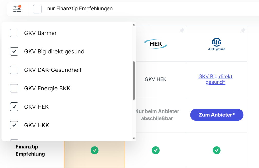Pin the HEK column with pin icon
The height and width of the screenshot is (168, 259).
pos(182,30)
